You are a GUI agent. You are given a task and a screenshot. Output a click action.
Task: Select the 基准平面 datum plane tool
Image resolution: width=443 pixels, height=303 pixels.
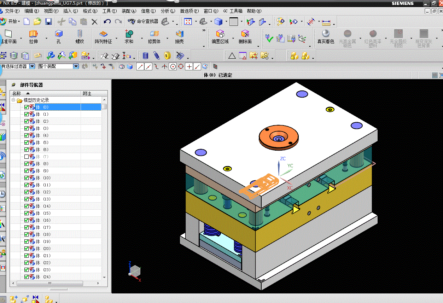[x=8, y=37]
